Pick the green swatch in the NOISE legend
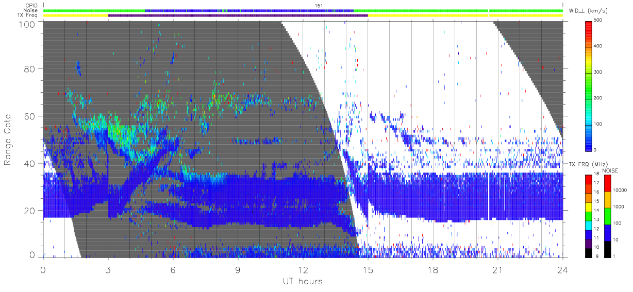633x292 pixels. (x=607, y=216)
